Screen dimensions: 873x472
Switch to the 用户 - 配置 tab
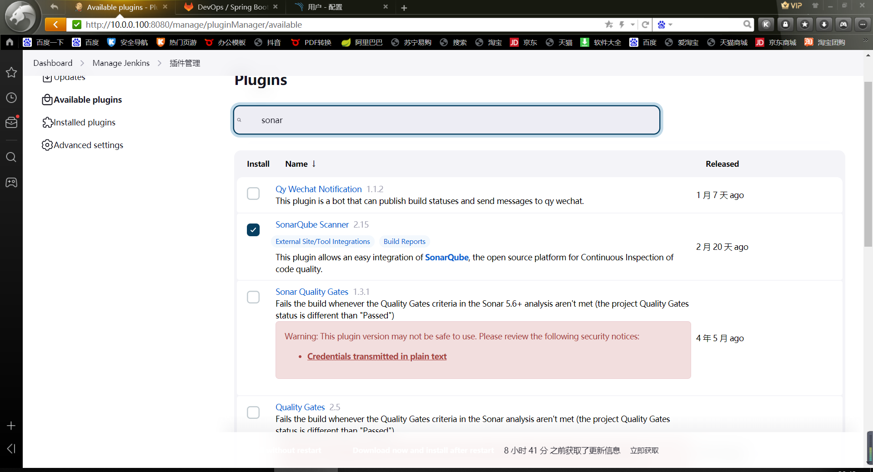(341, 7)
